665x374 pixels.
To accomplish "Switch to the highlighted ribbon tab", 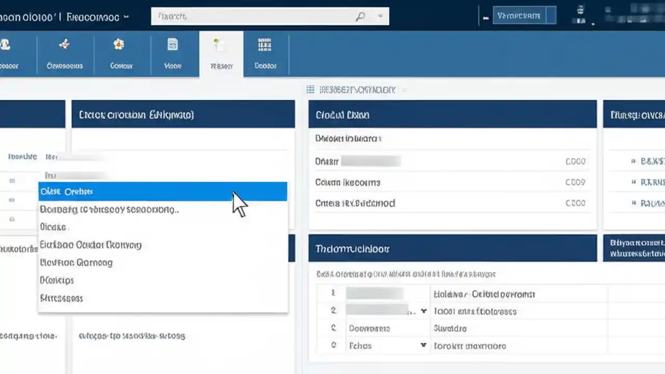I will click(220, 54).
